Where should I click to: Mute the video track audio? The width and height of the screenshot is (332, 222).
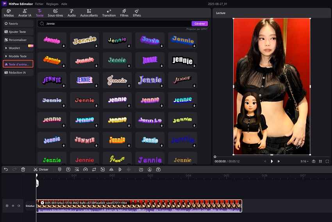[x=18, y=206]
